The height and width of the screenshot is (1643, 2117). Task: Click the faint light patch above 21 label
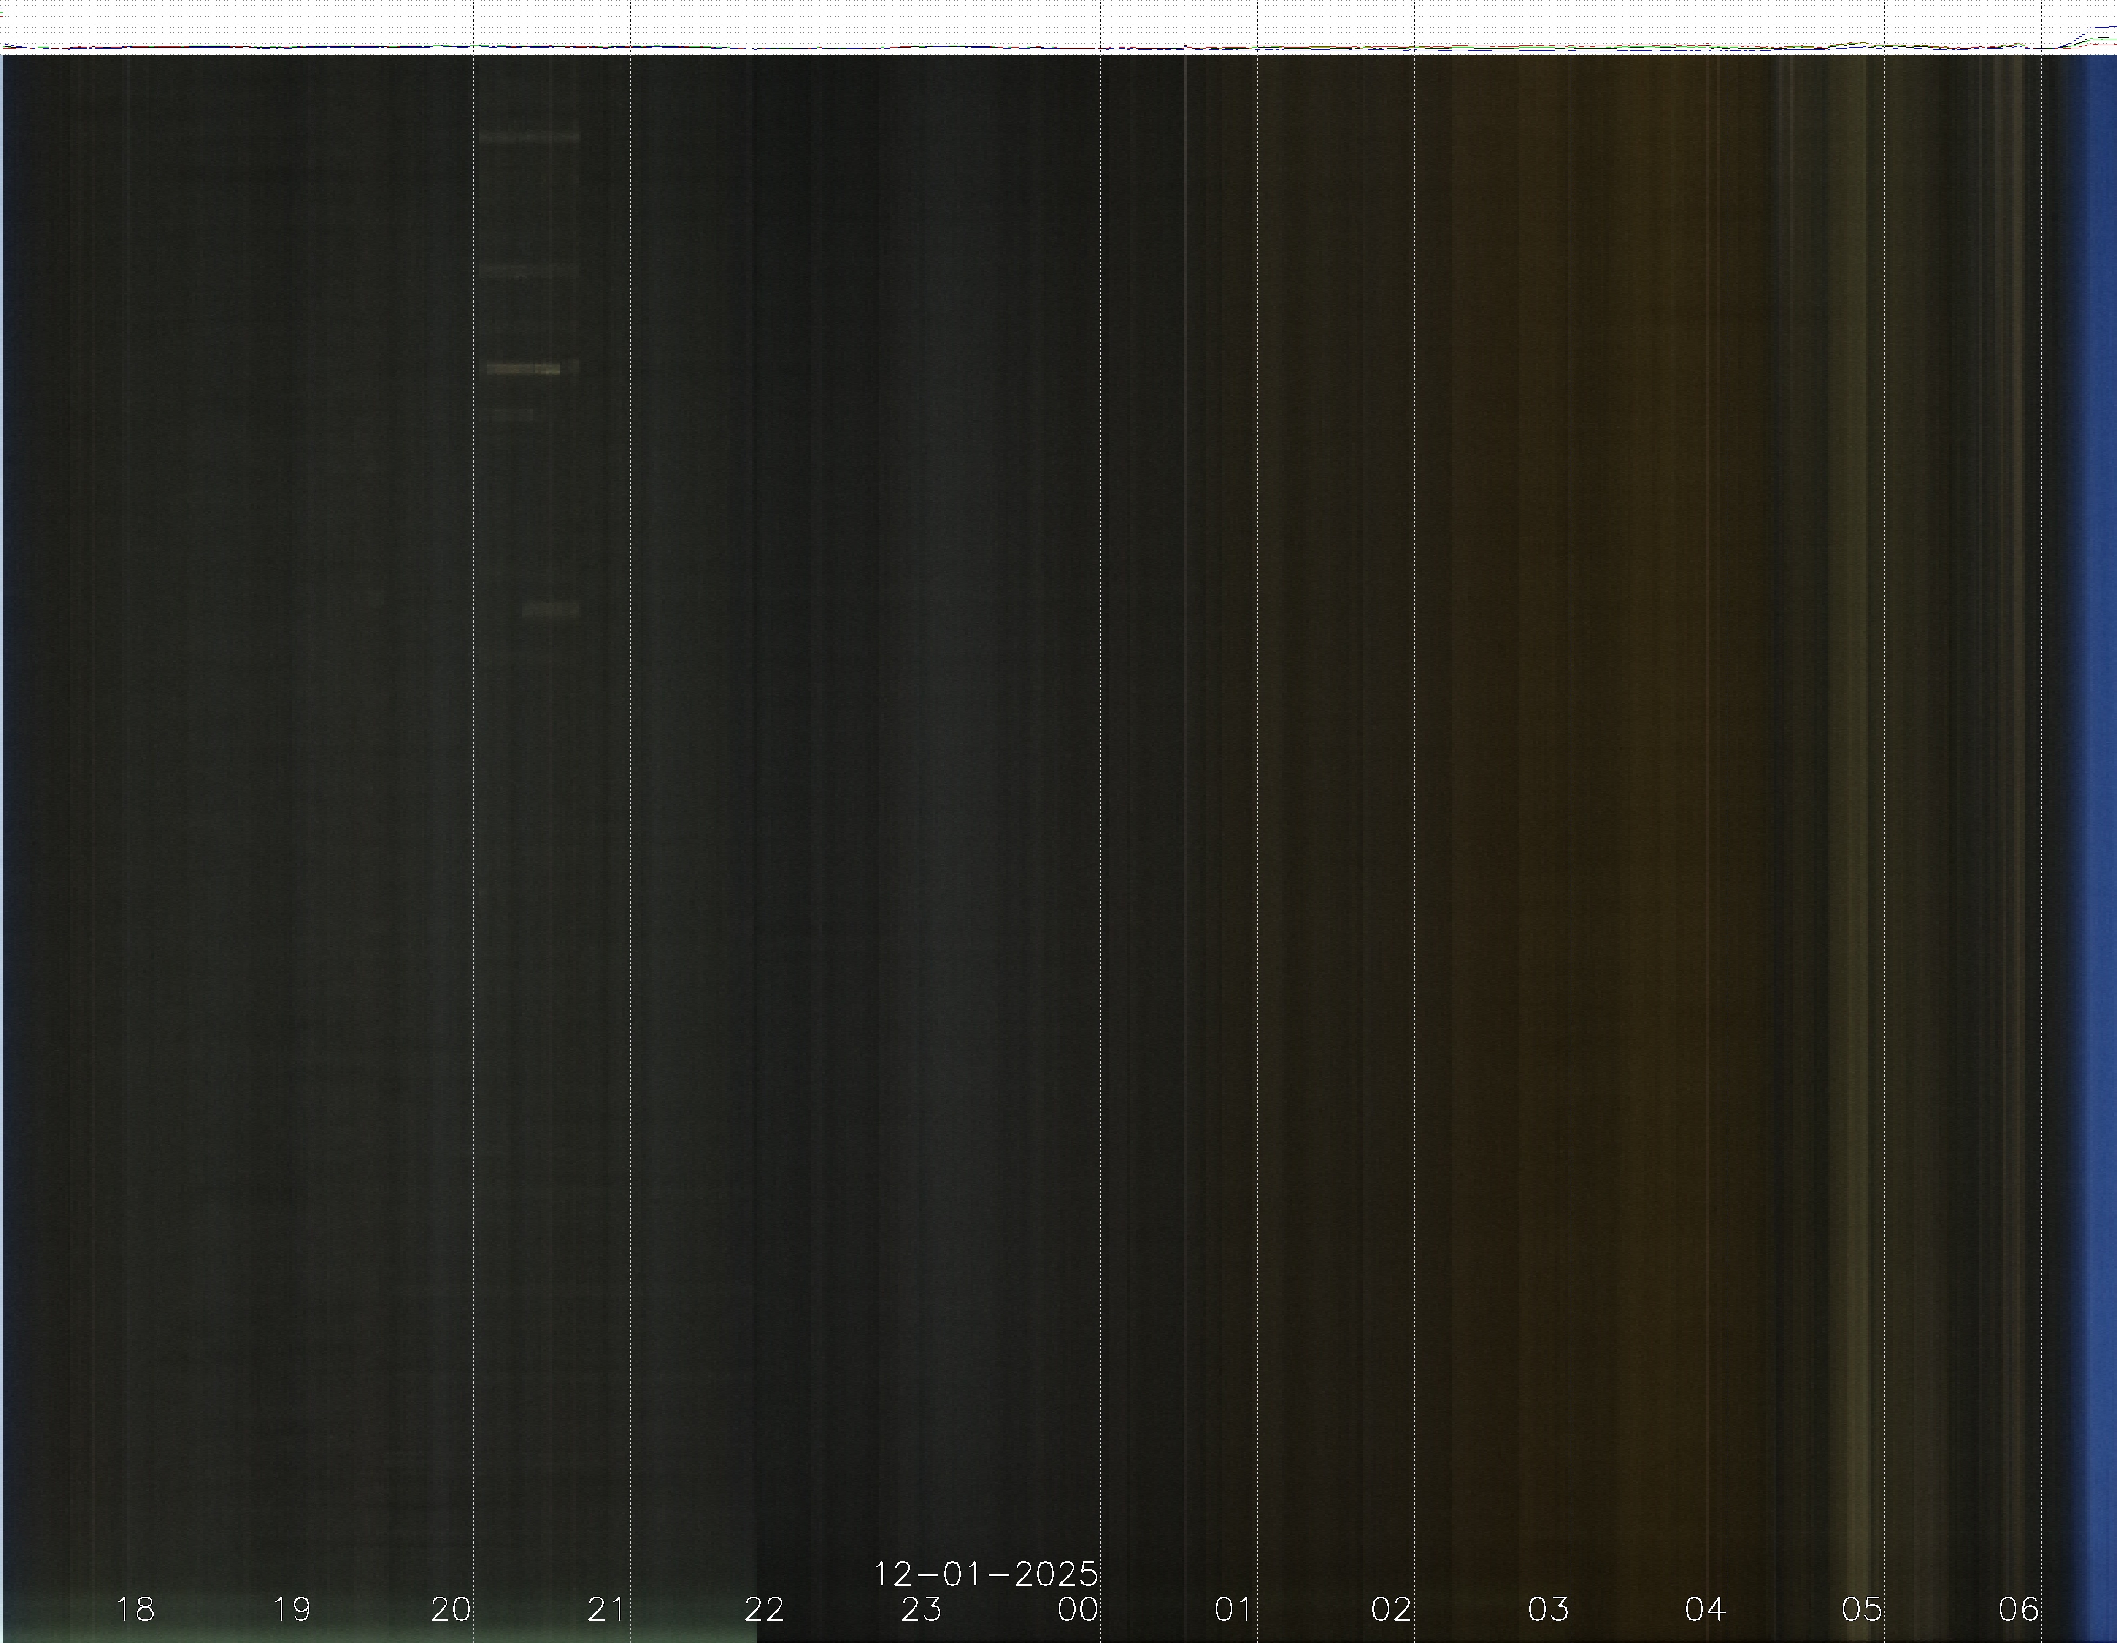tap(550, 610)
